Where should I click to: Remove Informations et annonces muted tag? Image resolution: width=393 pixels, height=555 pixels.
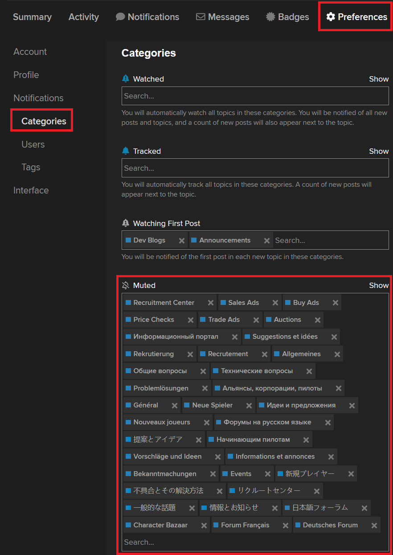point(331,457)
